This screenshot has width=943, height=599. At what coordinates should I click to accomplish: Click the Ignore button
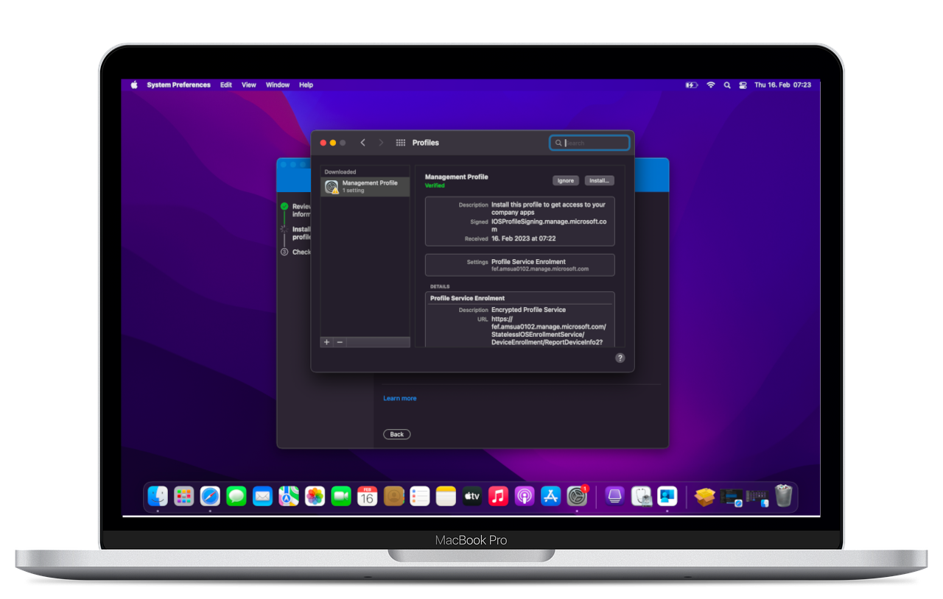566,180
